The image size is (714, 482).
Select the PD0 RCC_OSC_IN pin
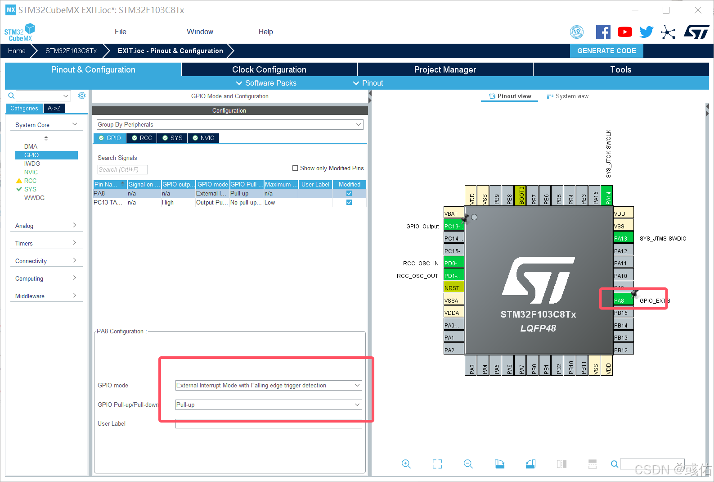tap(454, 263)
